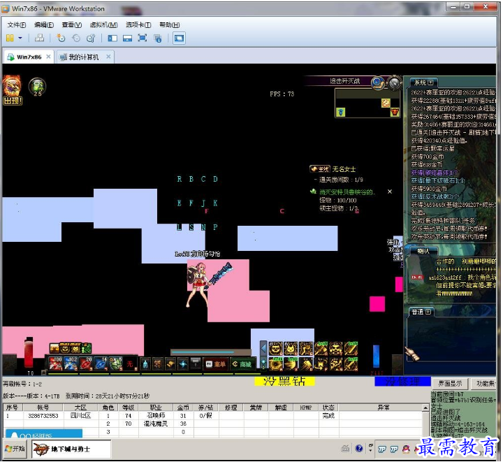Click the blue potion quick slot showing 102

[71, 363]
